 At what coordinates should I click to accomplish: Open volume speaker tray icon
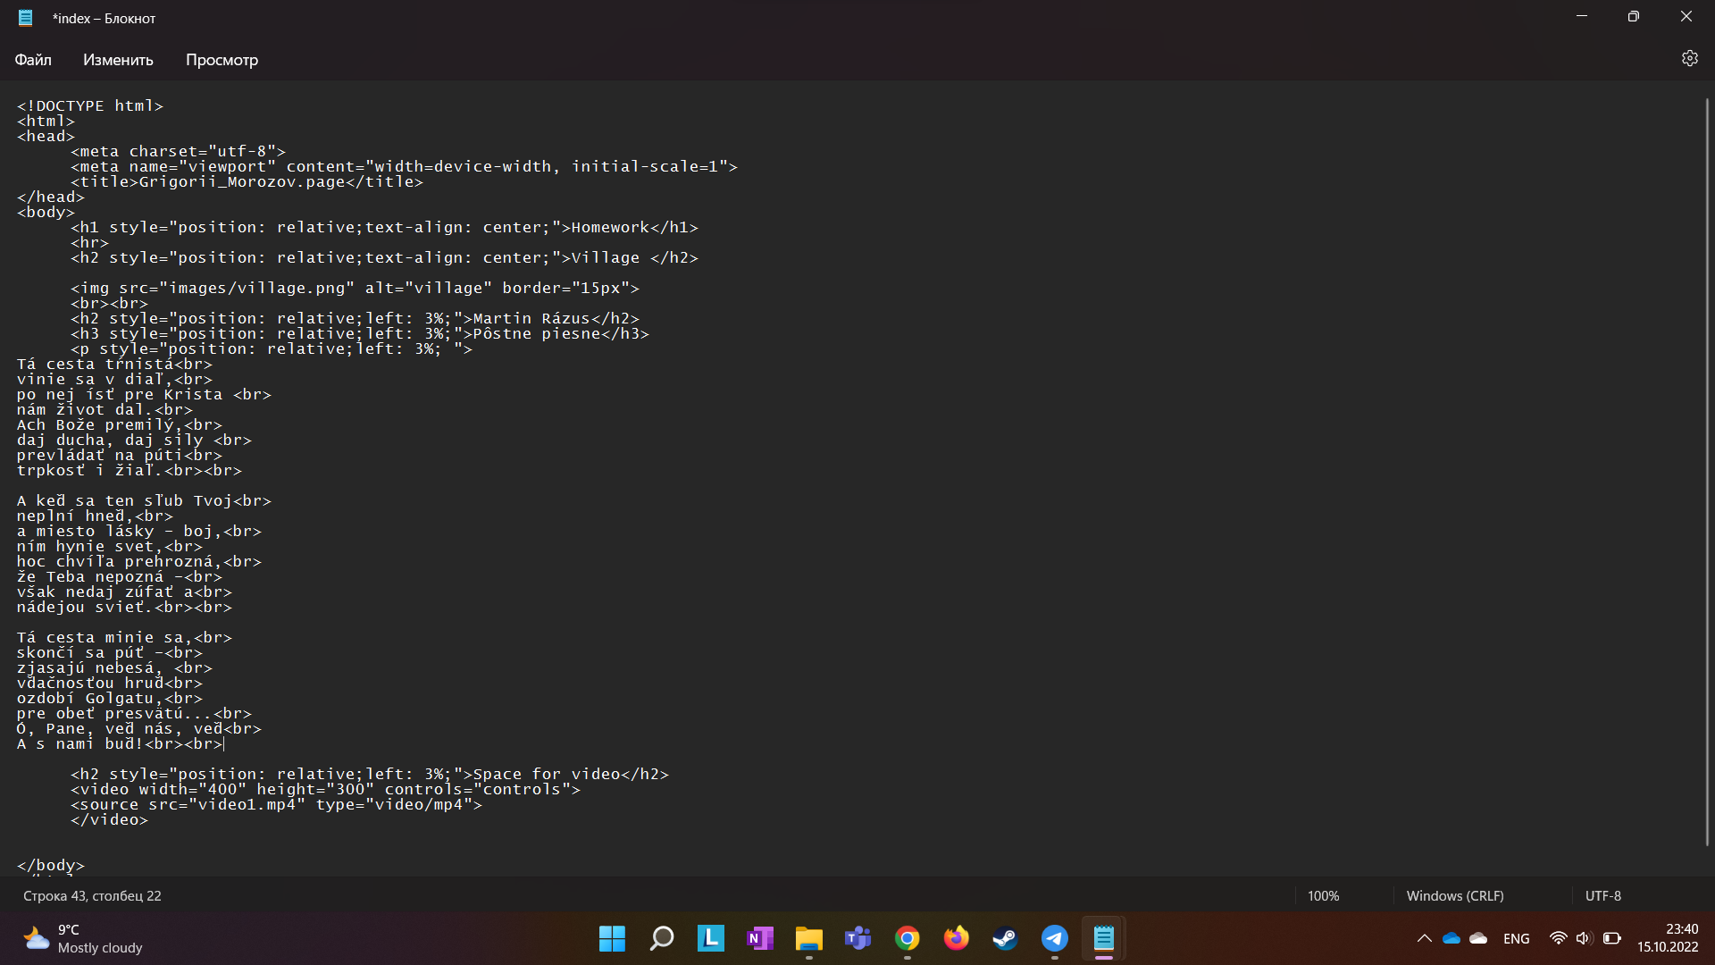click(1585, 938)
